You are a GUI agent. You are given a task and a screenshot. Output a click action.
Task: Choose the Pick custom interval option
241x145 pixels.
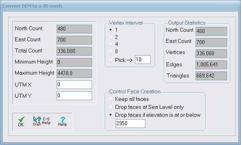tap(110, 60)
